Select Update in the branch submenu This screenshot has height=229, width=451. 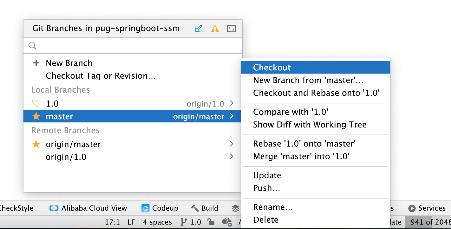coord(316,175)
